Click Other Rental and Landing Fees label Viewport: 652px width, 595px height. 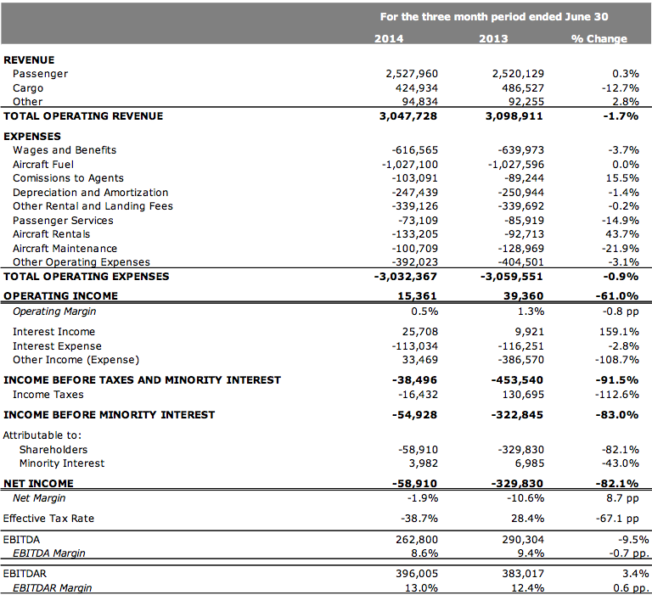point(93,206)
